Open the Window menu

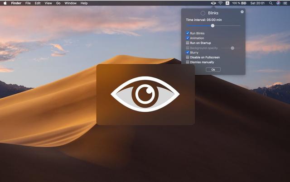tap(71, 3)
